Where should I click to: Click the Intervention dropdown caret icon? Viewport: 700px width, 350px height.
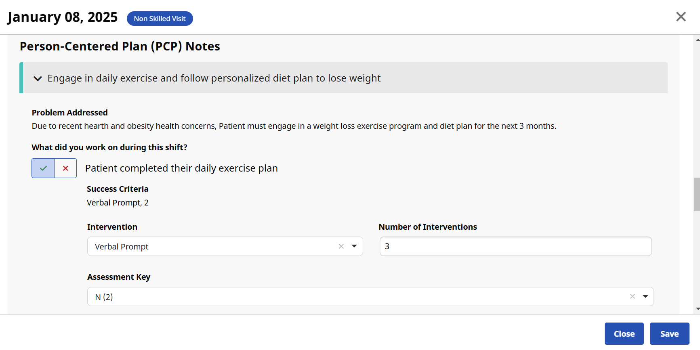[354, 246]
